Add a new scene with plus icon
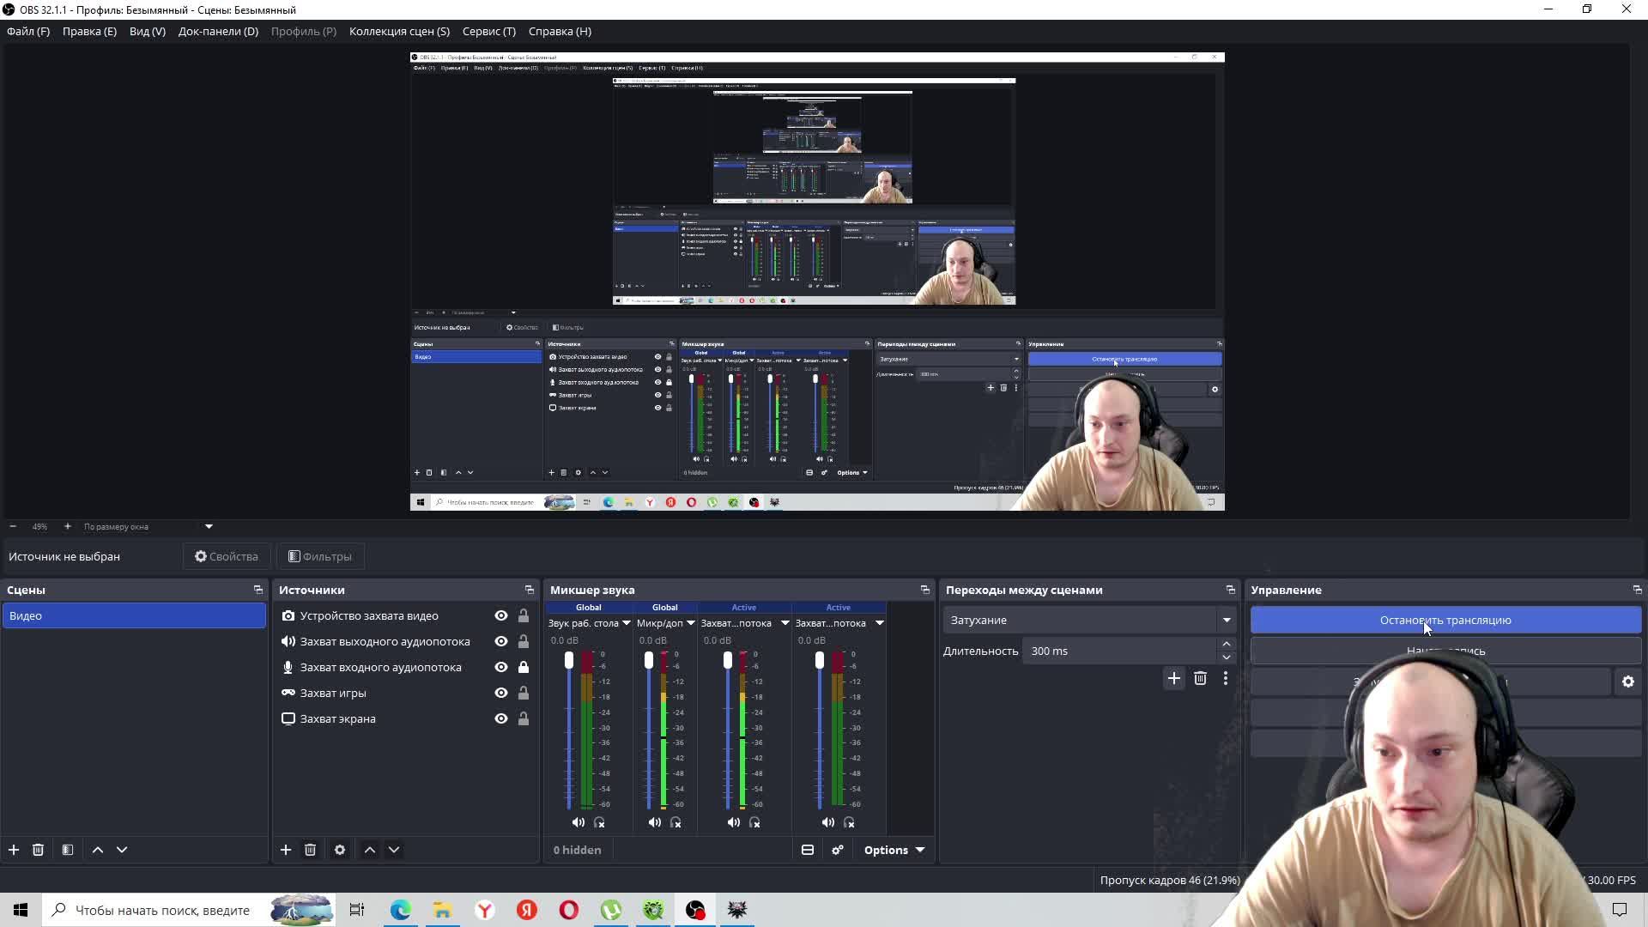 14,850
